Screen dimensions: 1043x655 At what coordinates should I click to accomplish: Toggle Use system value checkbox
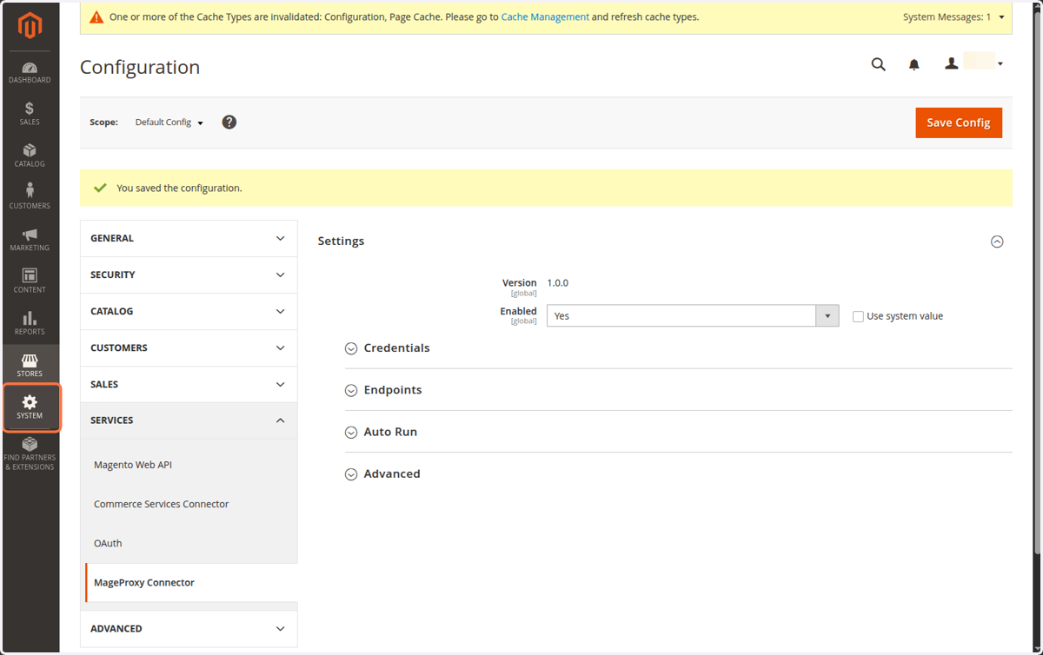pos(858,316)
